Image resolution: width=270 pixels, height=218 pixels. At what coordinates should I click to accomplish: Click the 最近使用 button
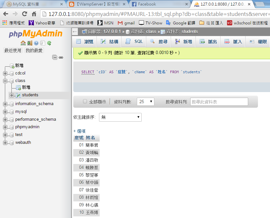pyautogui.click(x=13, y=50)
